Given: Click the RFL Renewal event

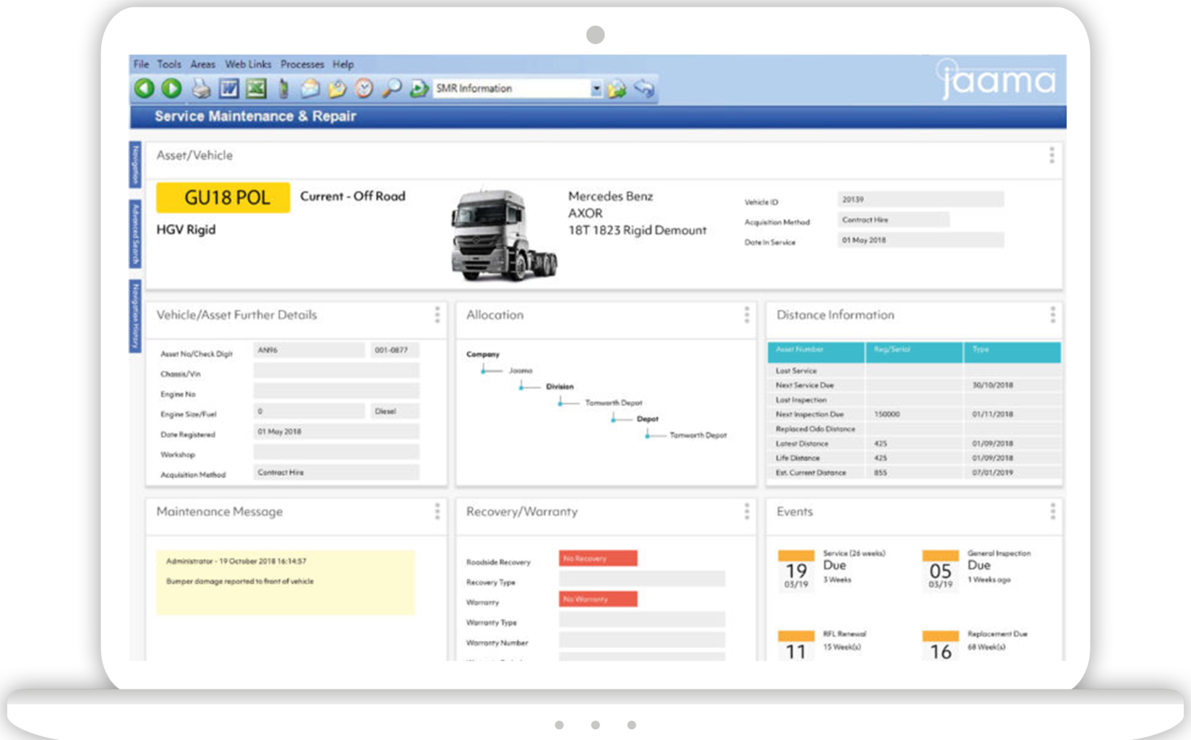Looking at the screenshot, I should pyautogui.click(x=824, y=644).
